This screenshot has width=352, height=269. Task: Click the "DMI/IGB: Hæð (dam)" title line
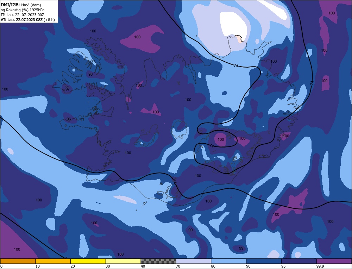[x=21, y=5]
